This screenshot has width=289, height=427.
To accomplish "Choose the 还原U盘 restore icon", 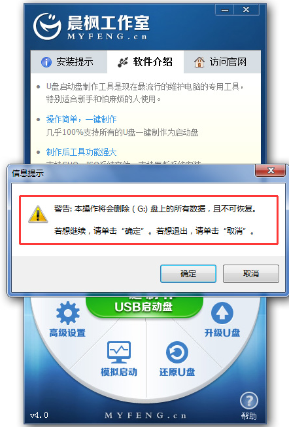I will coord(177,352).
